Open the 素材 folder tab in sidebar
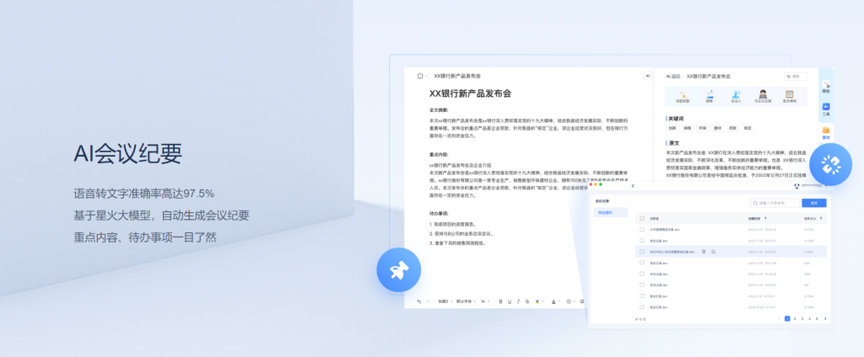This screenshot has height=357, width=864. 826,132
